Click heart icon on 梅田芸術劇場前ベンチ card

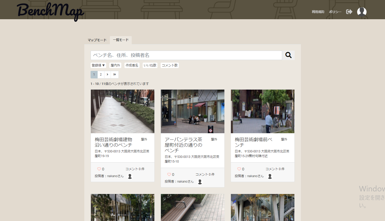(239, 169)
